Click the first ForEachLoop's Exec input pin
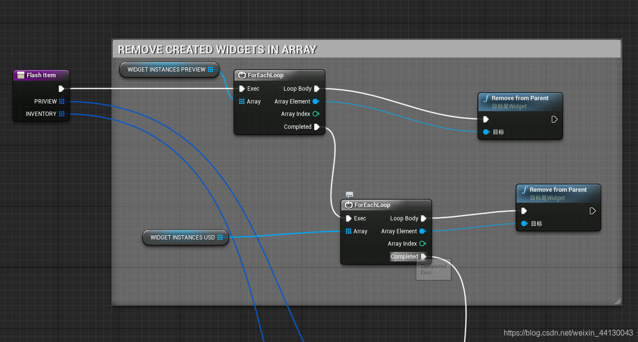This screenshot has width=638, height=342. 242,89
